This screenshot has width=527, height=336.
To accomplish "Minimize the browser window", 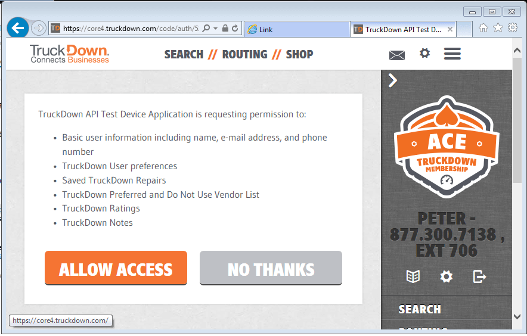I will click(472, 12).
